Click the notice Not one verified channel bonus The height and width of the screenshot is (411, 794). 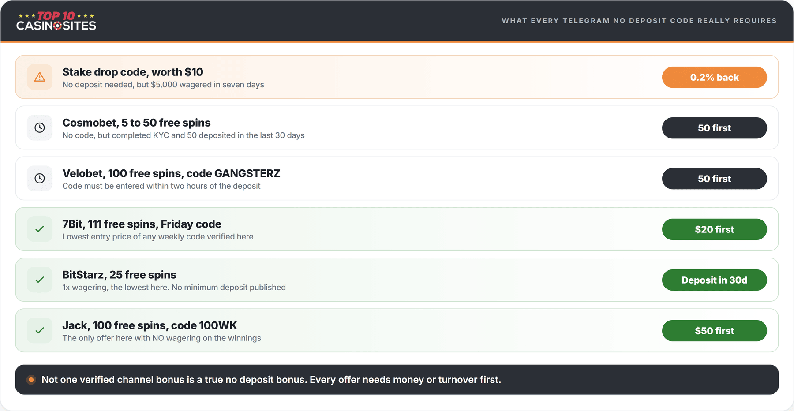271,380
